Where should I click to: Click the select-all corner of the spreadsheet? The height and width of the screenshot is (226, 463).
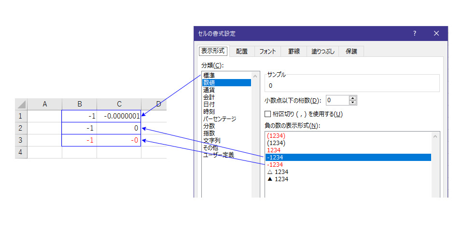[x=21, y=104]
